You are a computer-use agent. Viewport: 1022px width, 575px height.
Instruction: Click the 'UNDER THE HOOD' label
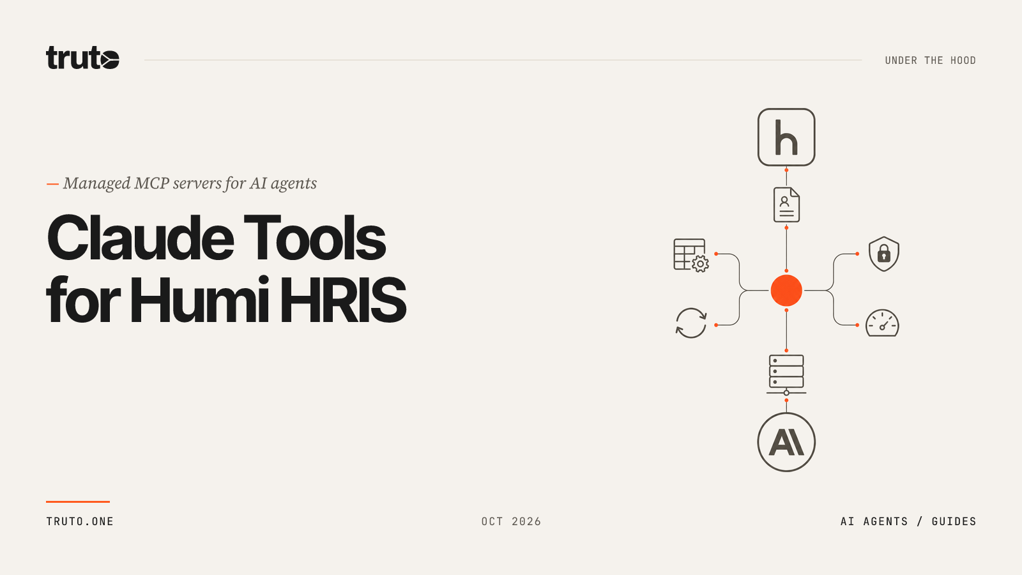coord(931,61)
